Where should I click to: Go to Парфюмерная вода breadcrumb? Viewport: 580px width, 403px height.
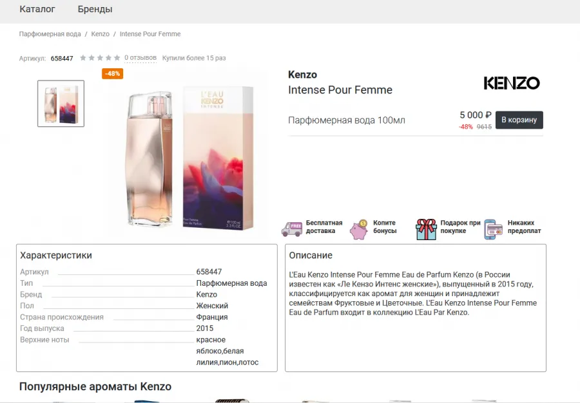50,34
